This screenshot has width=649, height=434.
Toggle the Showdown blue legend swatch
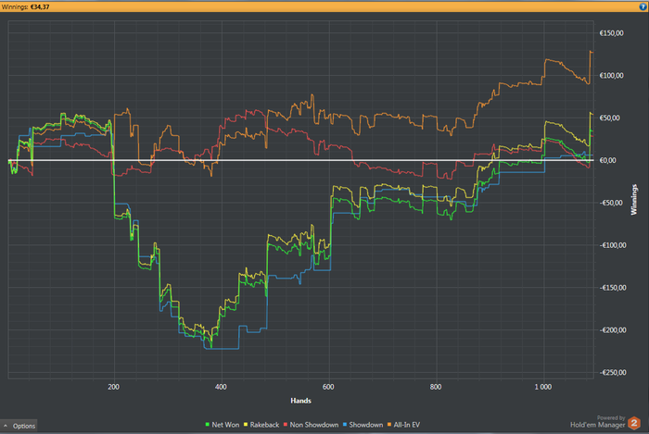click(x=344, y=425)
